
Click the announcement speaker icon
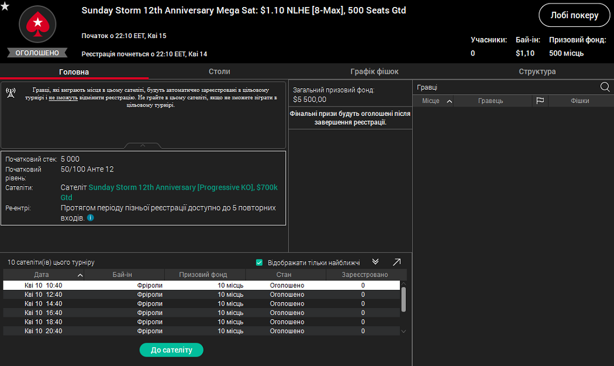point(9,93)
